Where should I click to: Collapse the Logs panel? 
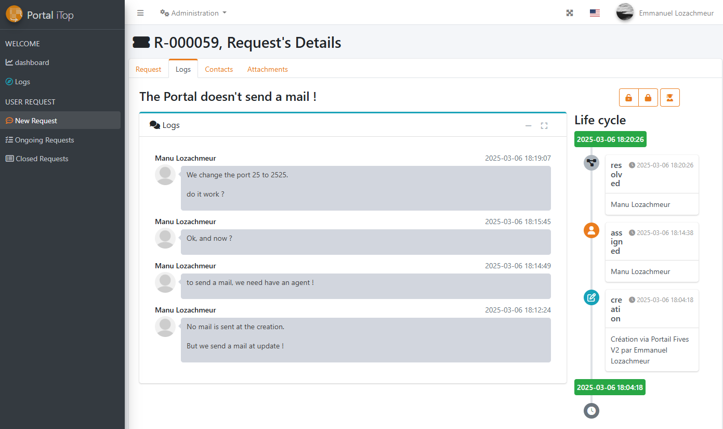pos(528,125)
